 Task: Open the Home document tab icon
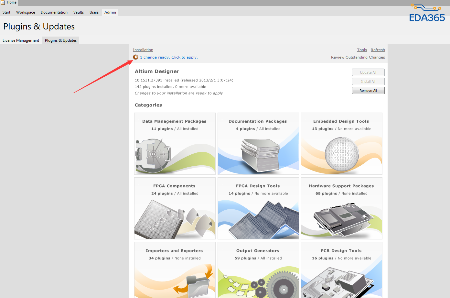[x=3, y=2]
